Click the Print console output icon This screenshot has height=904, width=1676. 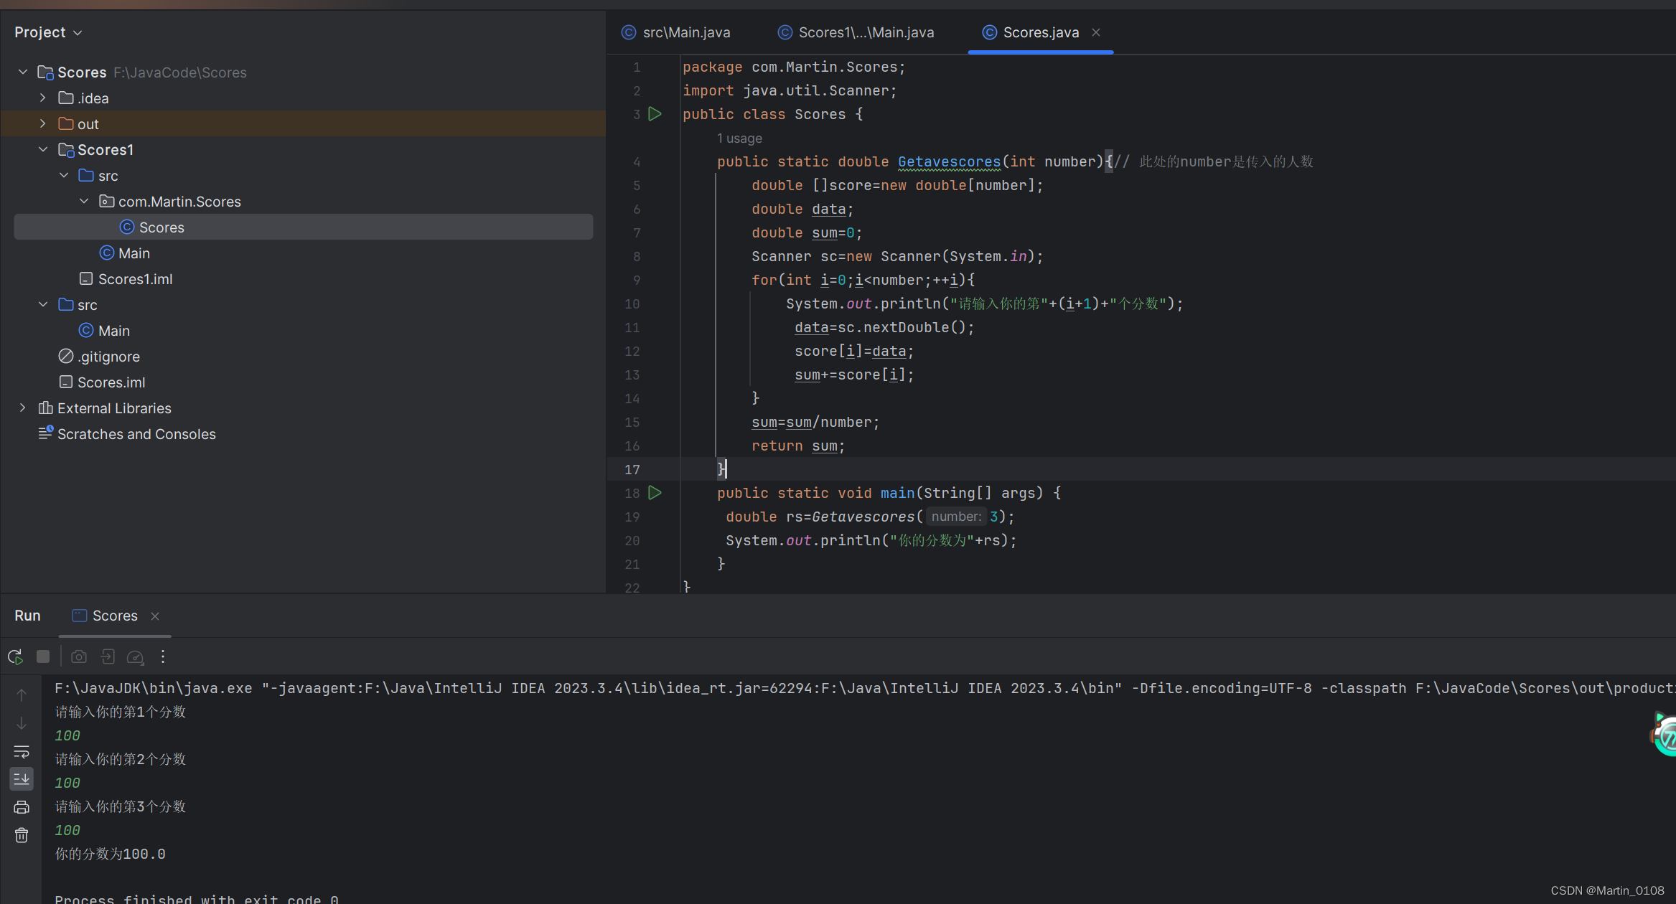(22, 807)
